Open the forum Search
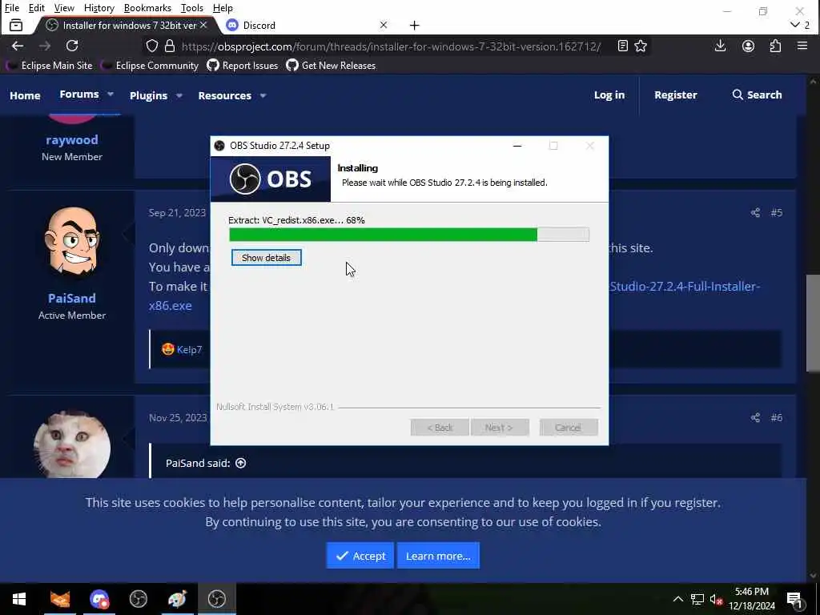The image size is (820, 615). (x=757, y=94)
